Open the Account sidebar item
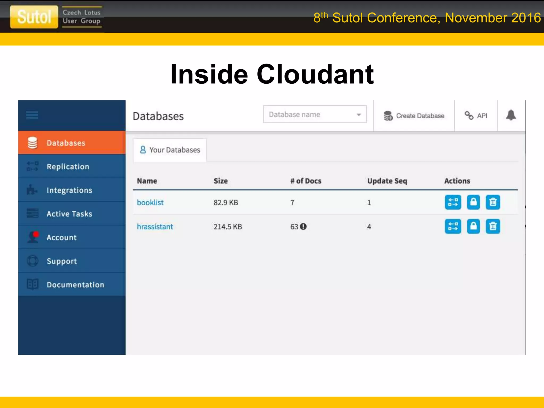The width and height of the screenshot is (544, 408). click(62, 237)
